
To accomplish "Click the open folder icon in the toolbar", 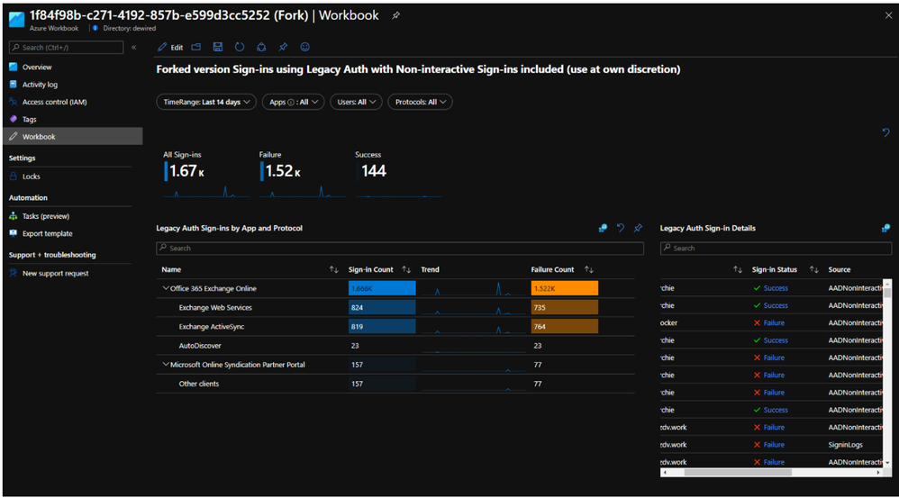I will 196,47.
